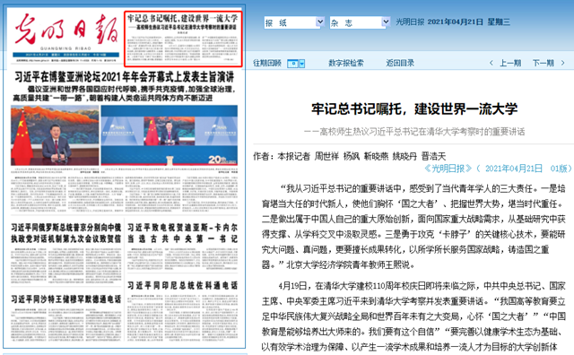Click the right Boao Forum screen photo
574x355 pixels.
pos(170,135)
